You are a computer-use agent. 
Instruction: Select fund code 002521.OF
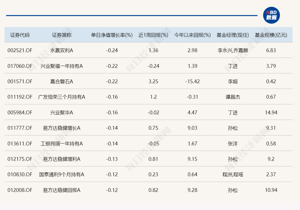[x=20, y=50]
